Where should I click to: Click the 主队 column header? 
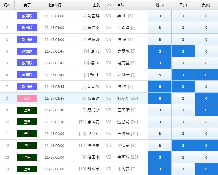pyautogui.click(x=96, y=5)
